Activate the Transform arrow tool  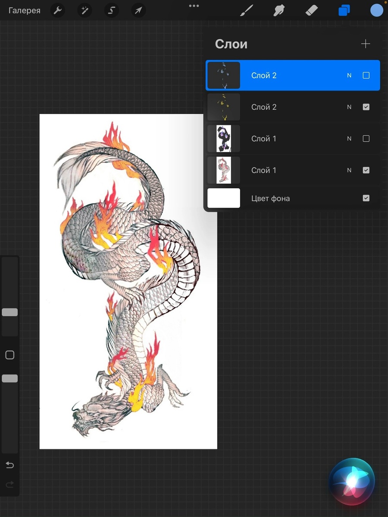tap(138, 10)
